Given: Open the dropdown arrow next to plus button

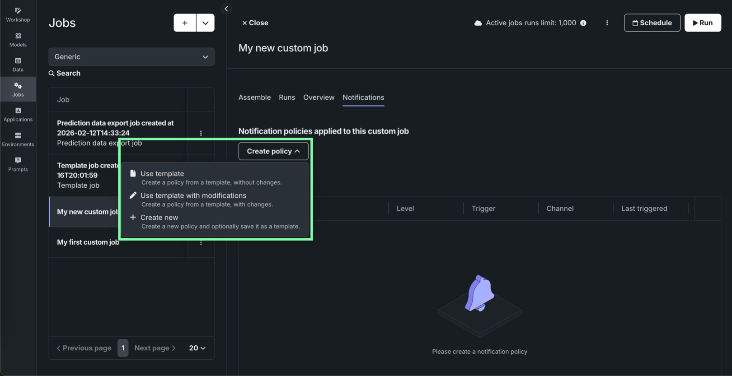Looking at the screenshot, I should (205, 23).
